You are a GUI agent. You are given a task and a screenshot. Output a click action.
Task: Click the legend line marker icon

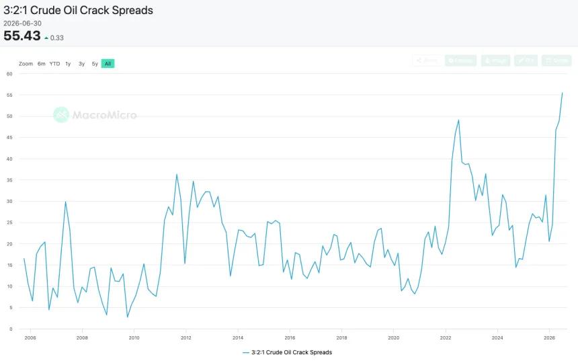pos(246,352)
